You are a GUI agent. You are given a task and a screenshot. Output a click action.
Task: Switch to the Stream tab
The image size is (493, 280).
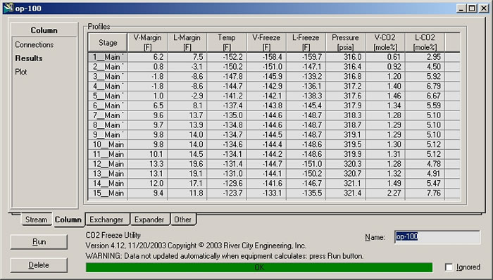click(x=36, y=219)
